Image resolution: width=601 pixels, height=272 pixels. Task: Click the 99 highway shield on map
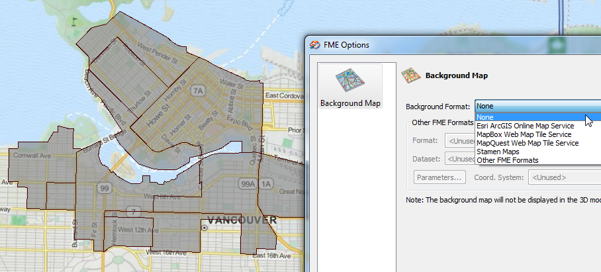(x=104, y=188)
